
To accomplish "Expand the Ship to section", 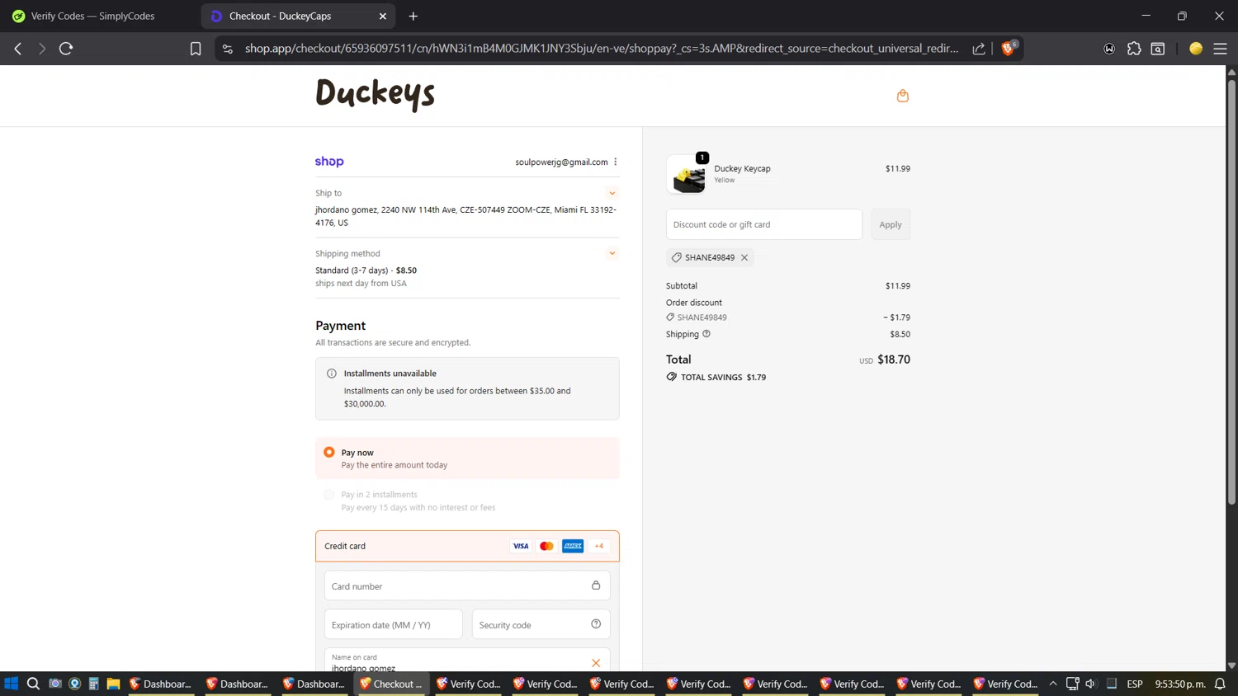I will [612, 193].
